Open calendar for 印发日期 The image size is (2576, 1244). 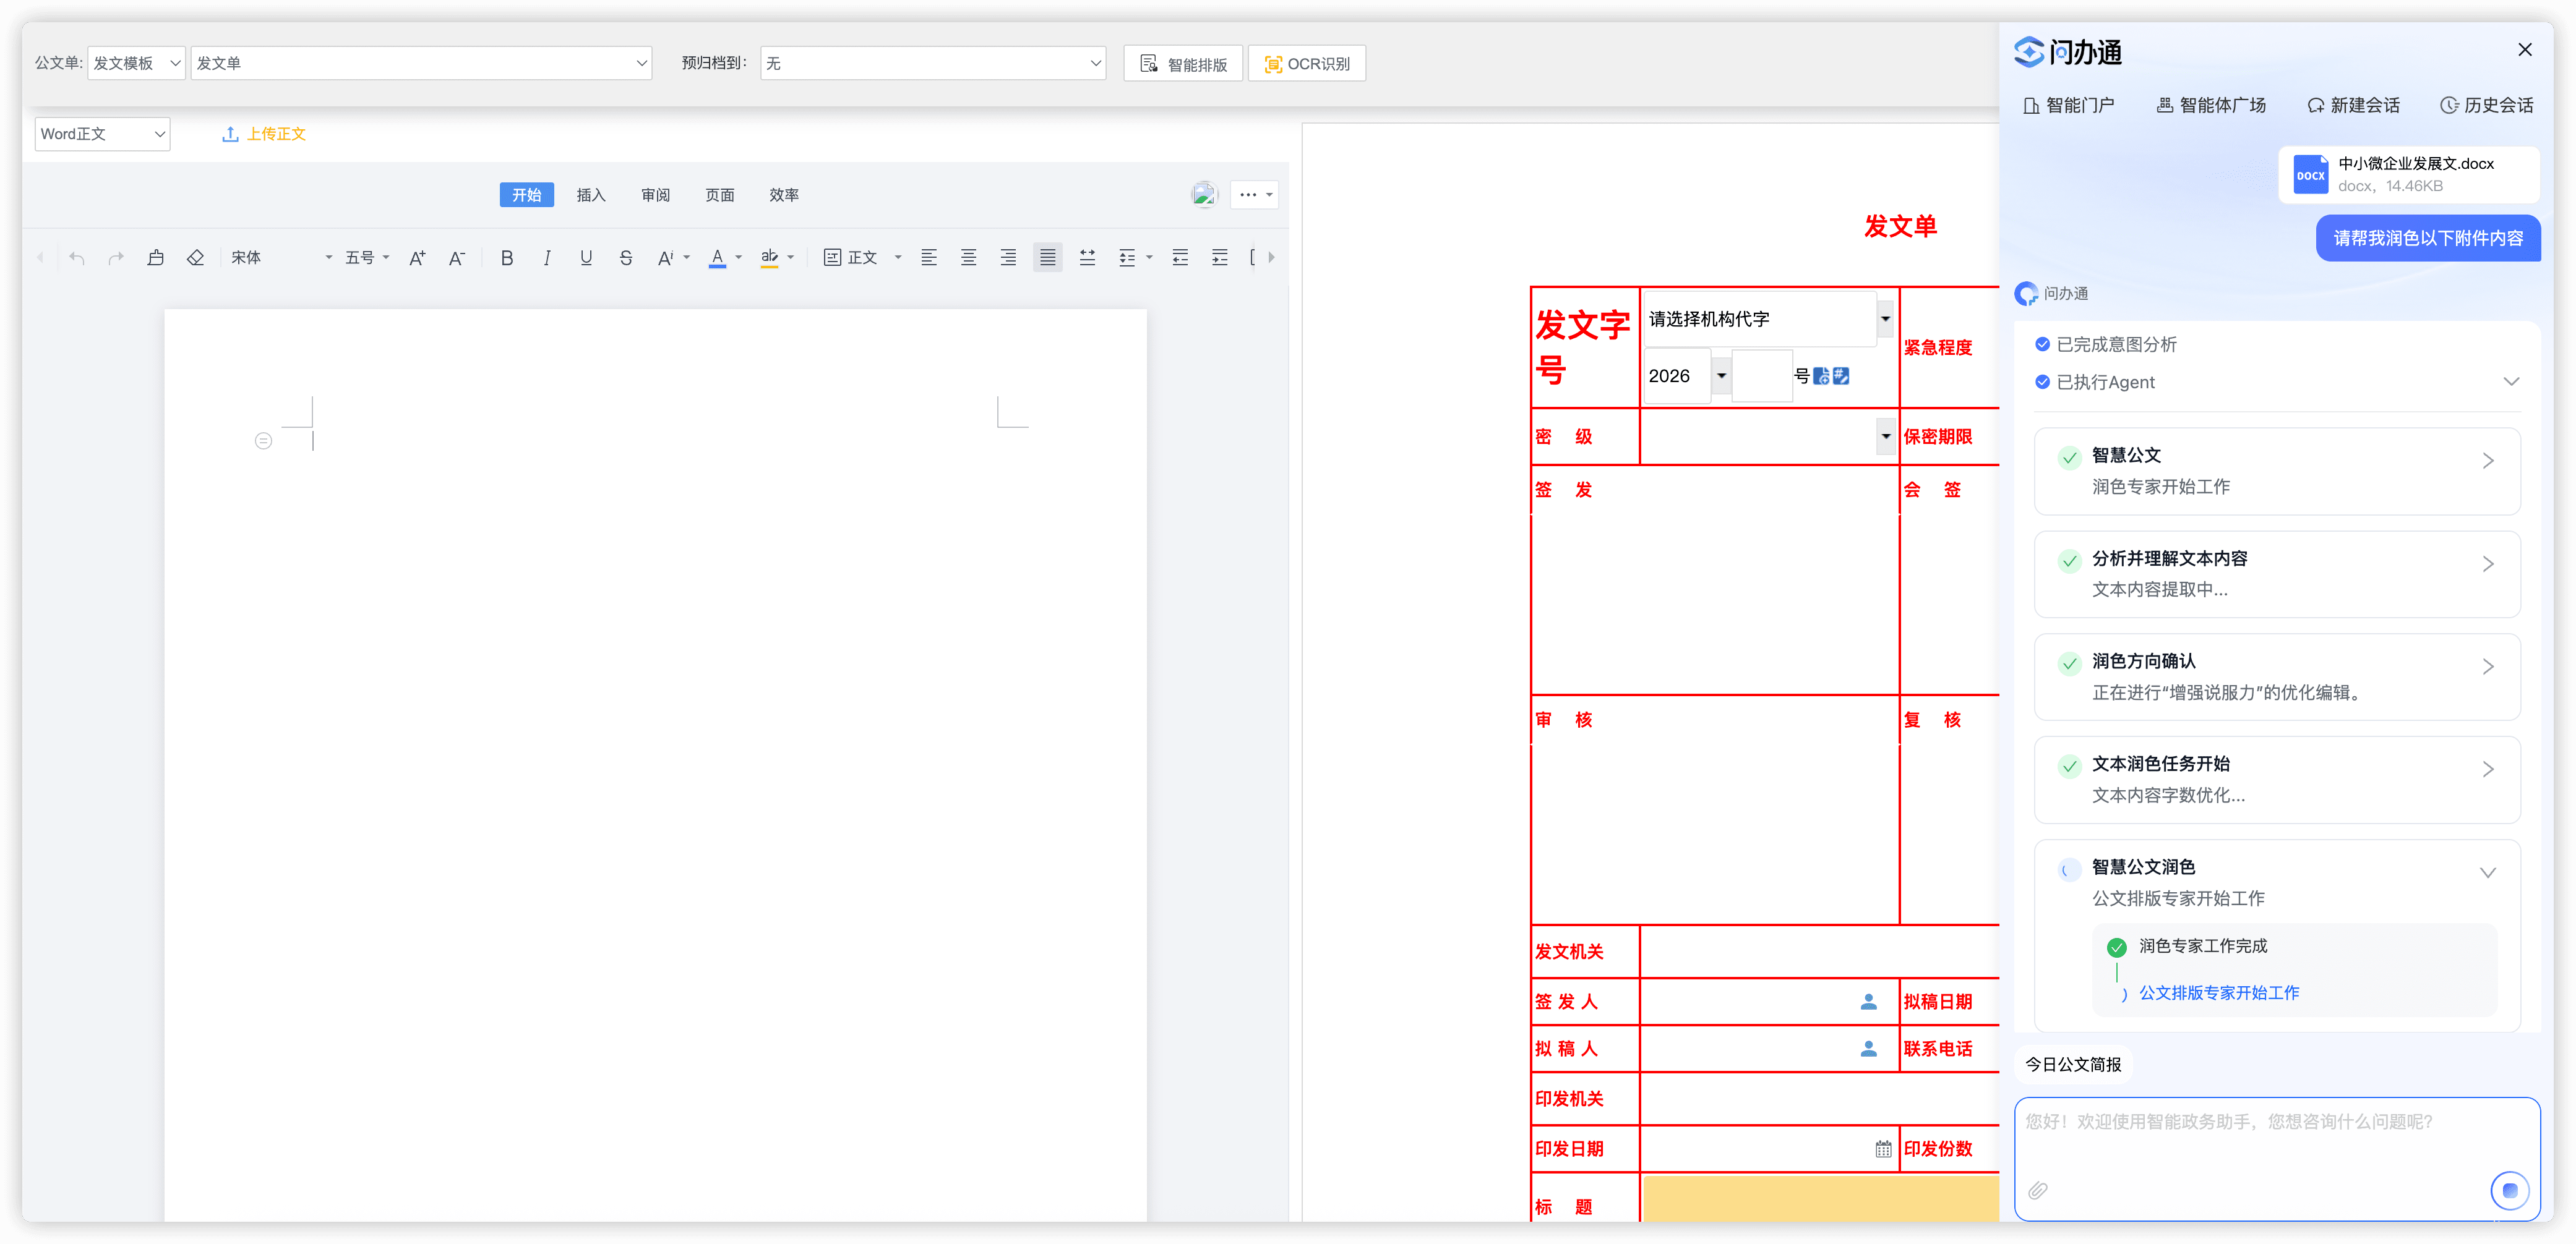point(1883,1149)
